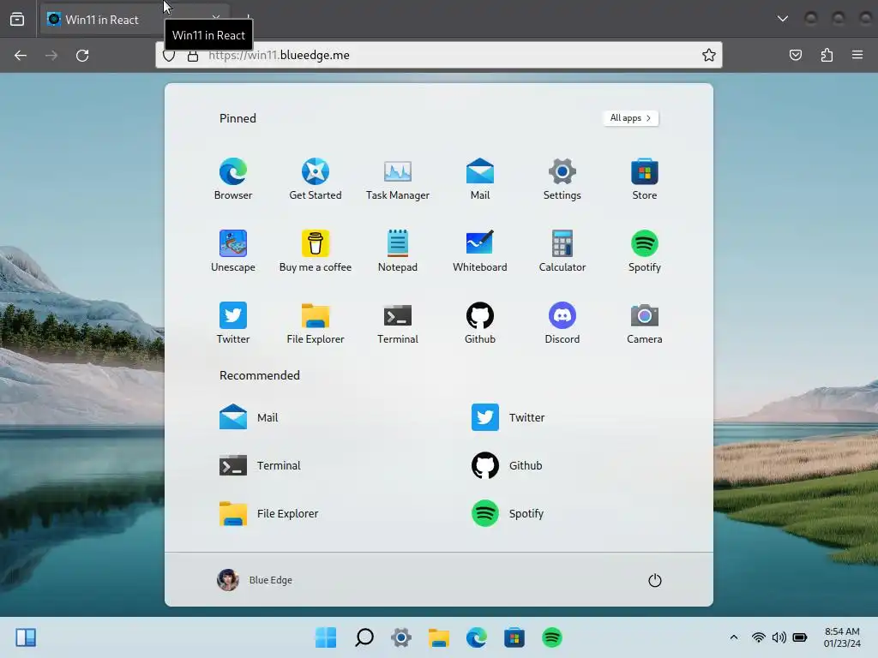Open the widgets panel on taskbar
Image resolution: width=878 pixels, height=658 pixels.
click(x=26, y=637)
